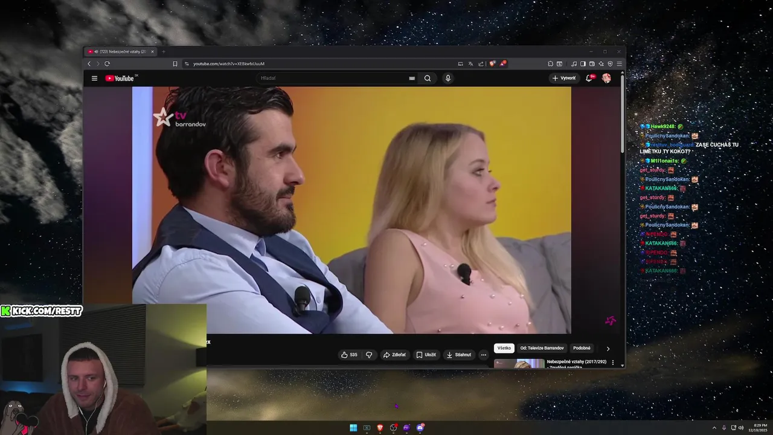Select the Od: Televize Barrandov chip
This screenshot has height=435, width=773.
[x=542, y=348]
